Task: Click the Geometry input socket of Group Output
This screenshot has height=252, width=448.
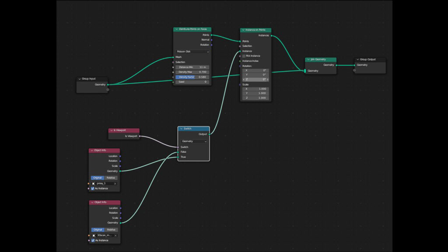Action: 353,65
